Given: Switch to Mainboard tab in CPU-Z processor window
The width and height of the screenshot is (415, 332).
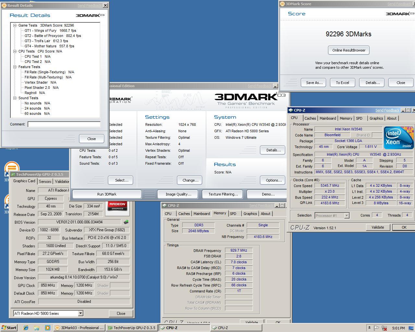Looking at the screenshot, I should (328, 118).
